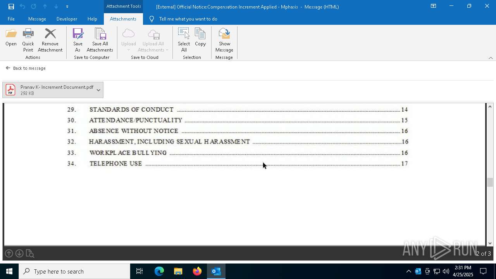Launch Firefox from the taskbar
Viewport: 496px width, 279px height.
(x=197, y=271)
